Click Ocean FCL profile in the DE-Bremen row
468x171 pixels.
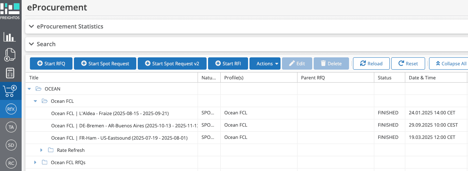236,125
